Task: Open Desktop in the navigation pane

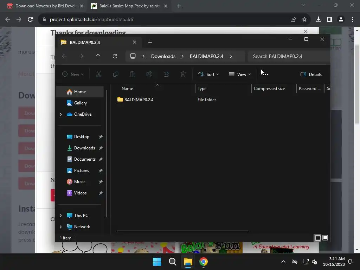Action: 80,137
